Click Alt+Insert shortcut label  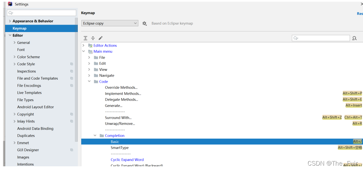coord(354,105)
